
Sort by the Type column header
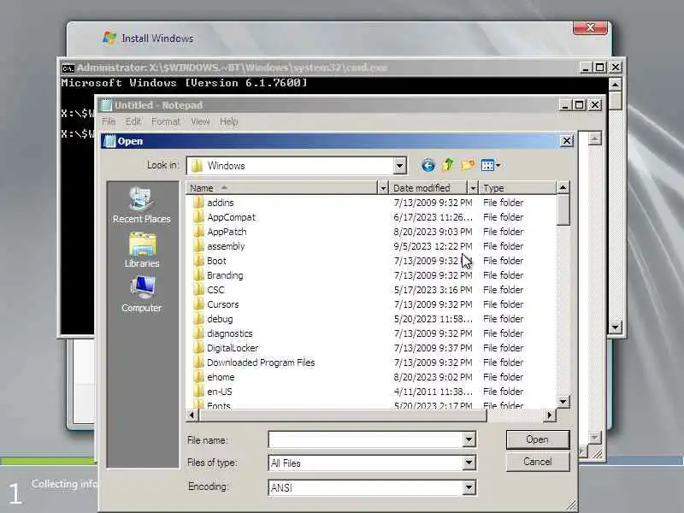[x=518, y=188]
